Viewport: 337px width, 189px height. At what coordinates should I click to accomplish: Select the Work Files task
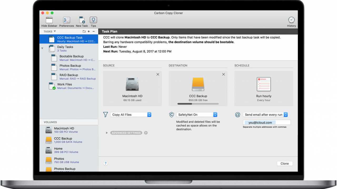pyautogui.click(x=69, y=86)
